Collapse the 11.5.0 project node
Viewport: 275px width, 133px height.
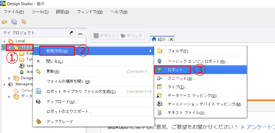point(10,47)
